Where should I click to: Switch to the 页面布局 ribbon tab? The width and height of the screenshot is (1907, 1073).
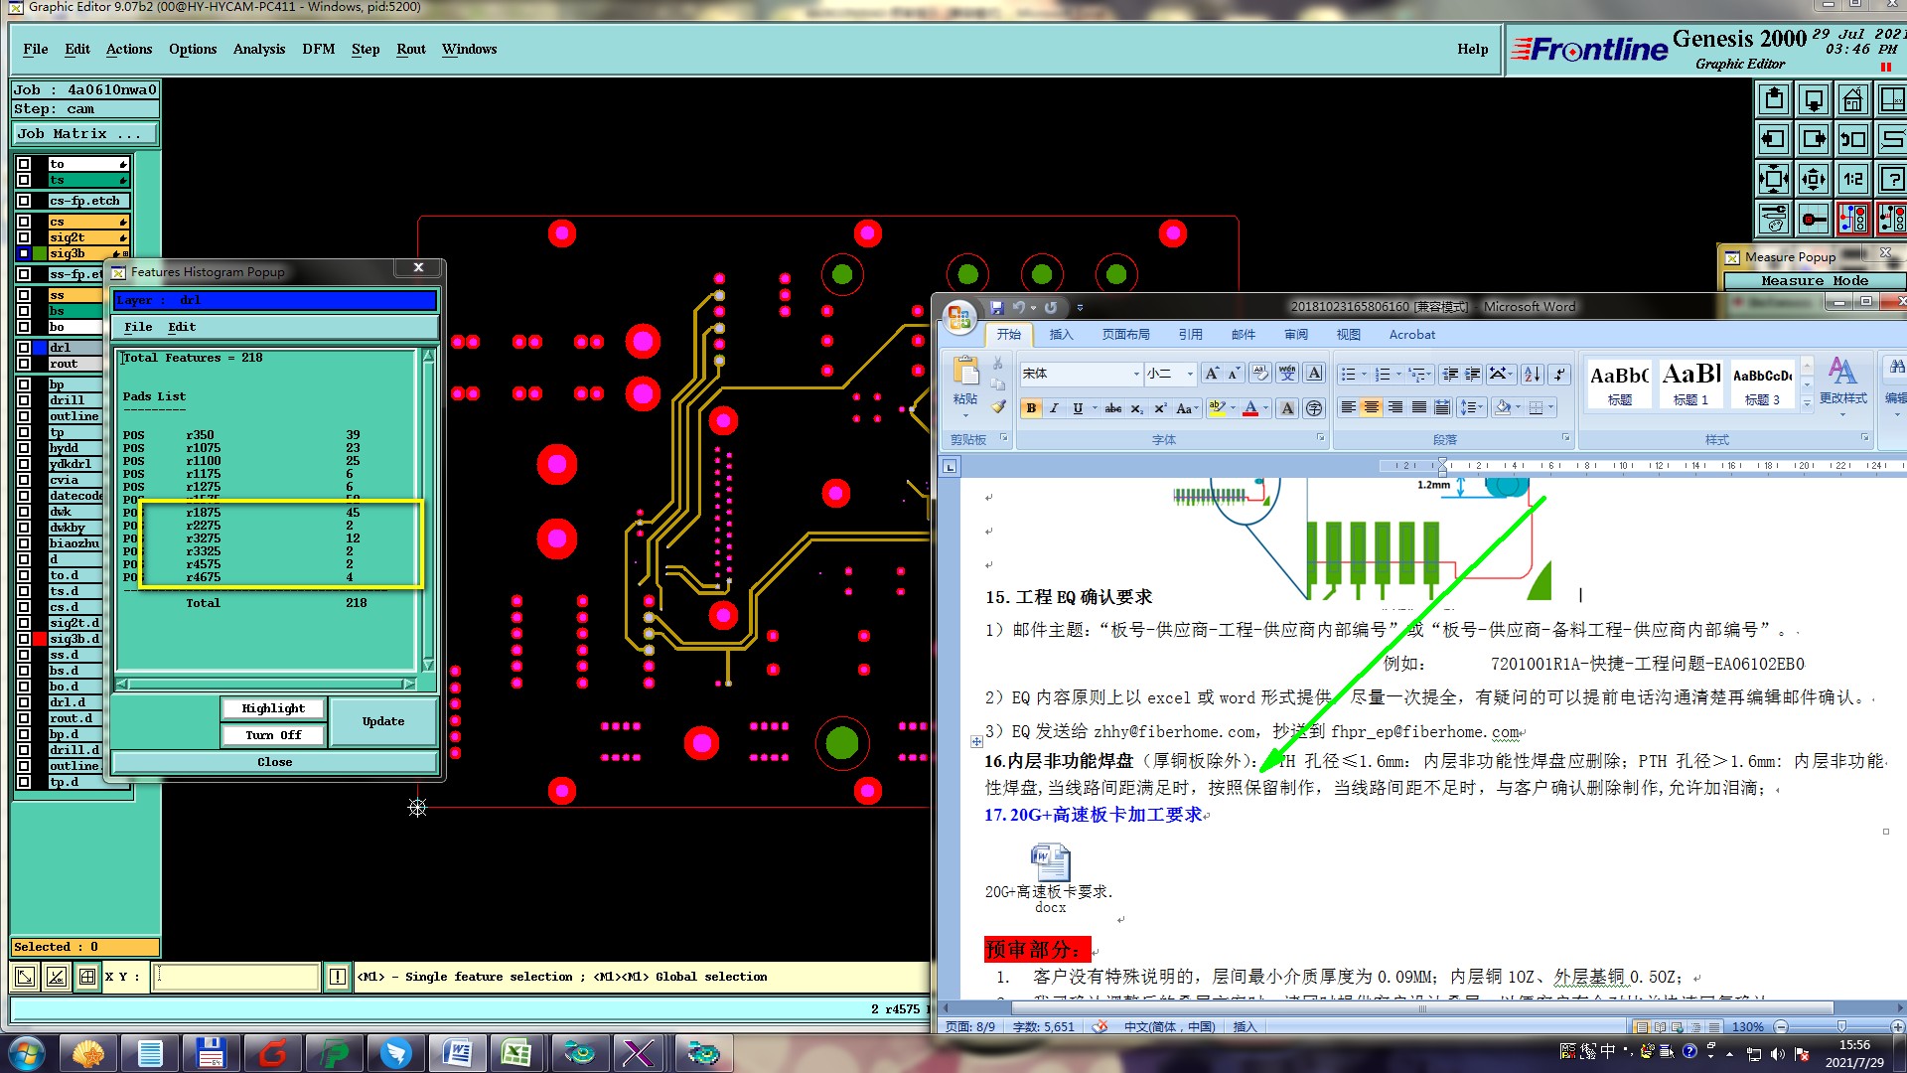[1125, 335]
